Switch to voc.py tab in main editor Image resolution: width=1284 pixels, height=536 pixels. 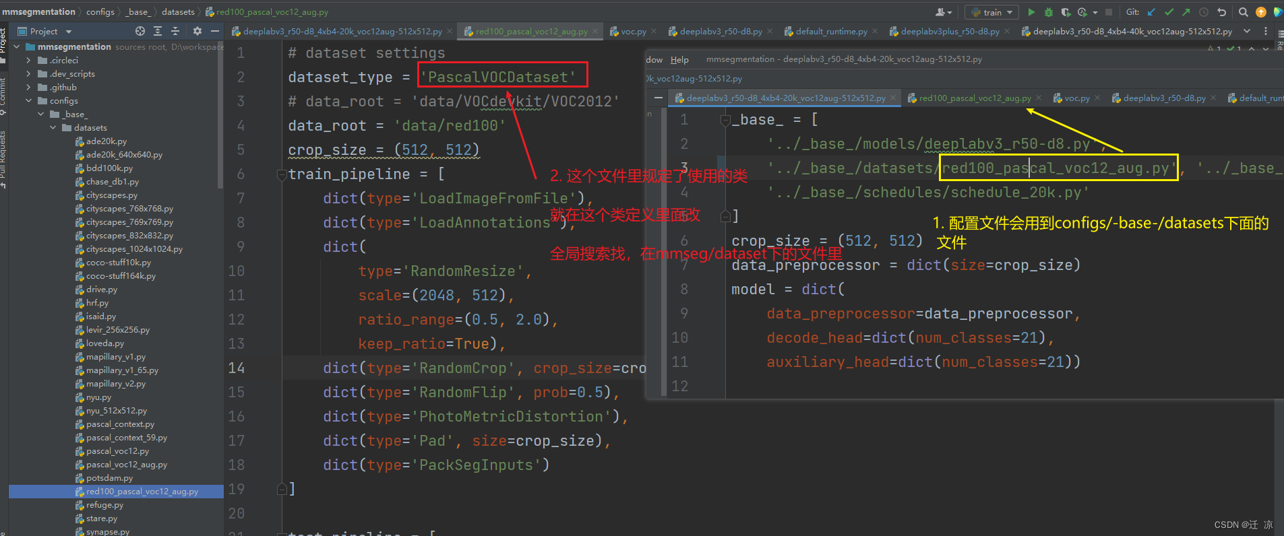(633, 31)
